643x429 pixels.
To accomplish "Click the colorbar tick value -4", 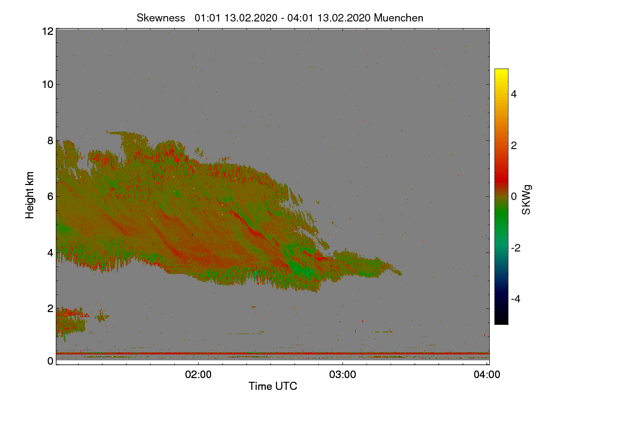I will click(x=518, y=299).
